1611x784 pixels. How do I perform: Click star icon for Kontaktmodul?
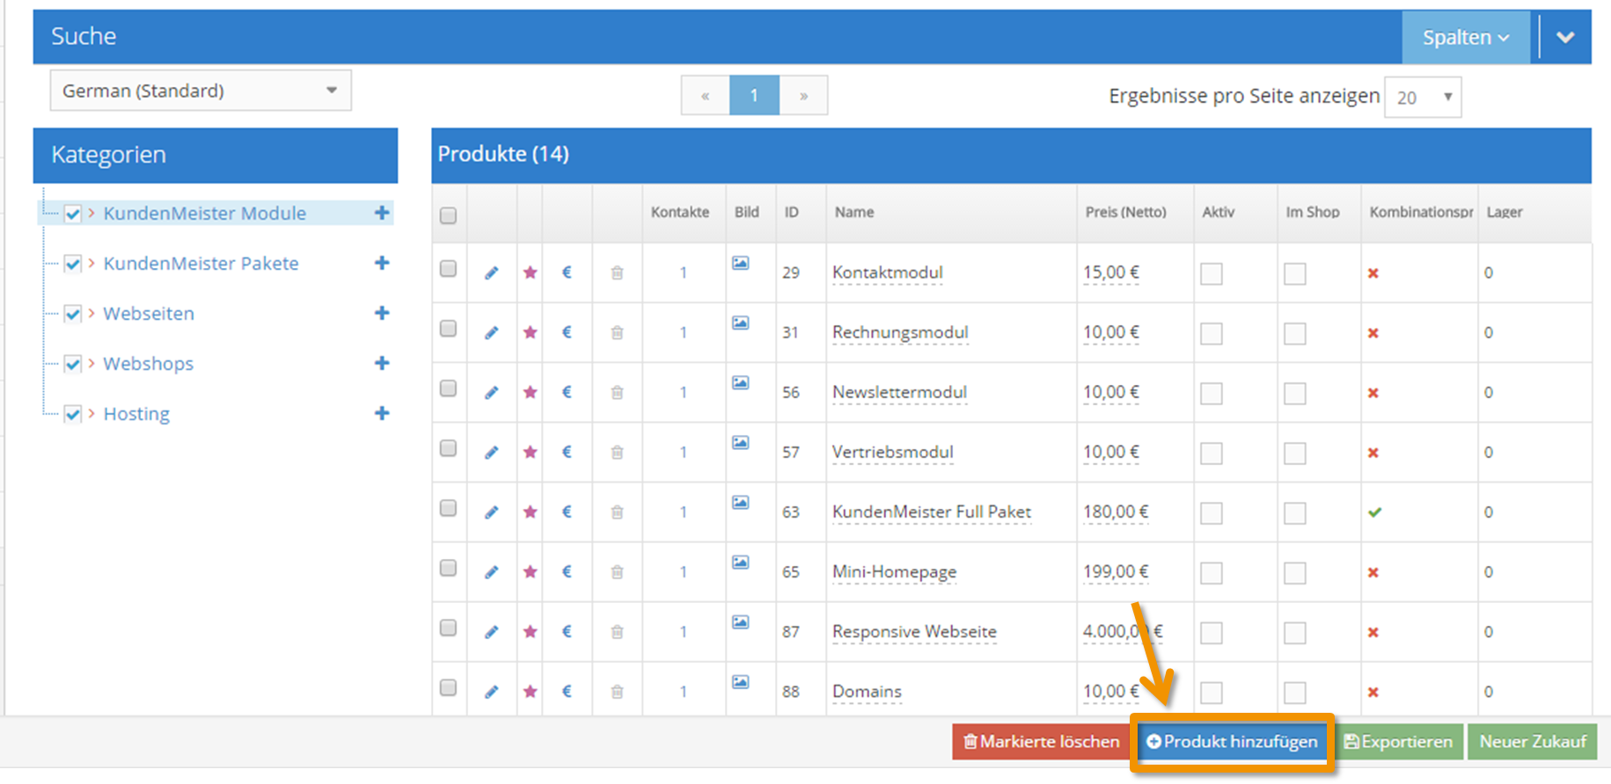point(530,272)
